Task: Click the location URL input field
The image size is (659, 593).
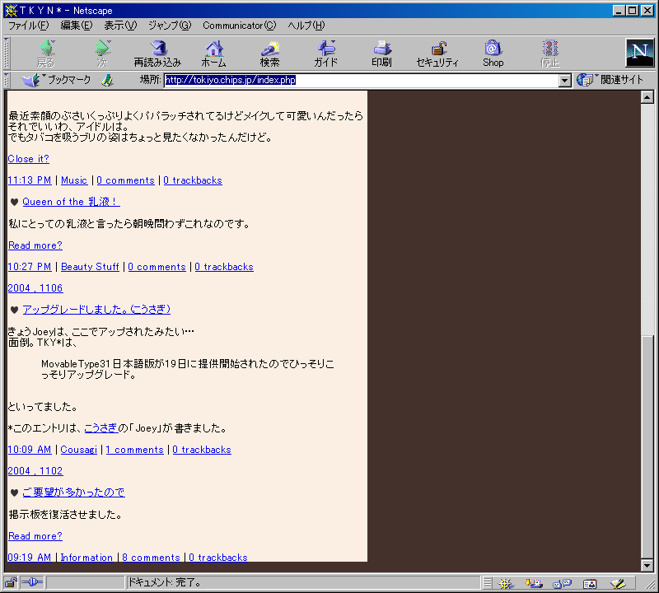Action: point(361,80)
